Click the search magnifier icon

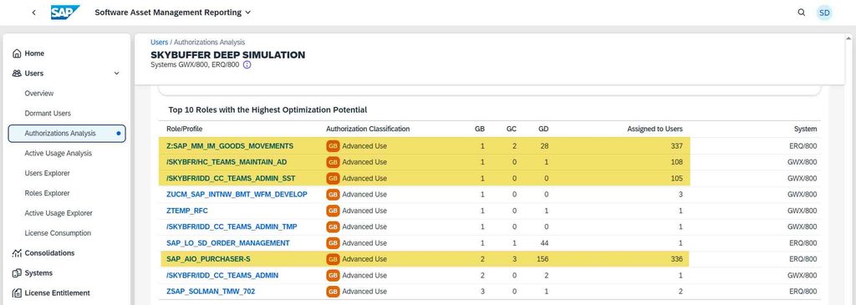(x=802, y=12)
